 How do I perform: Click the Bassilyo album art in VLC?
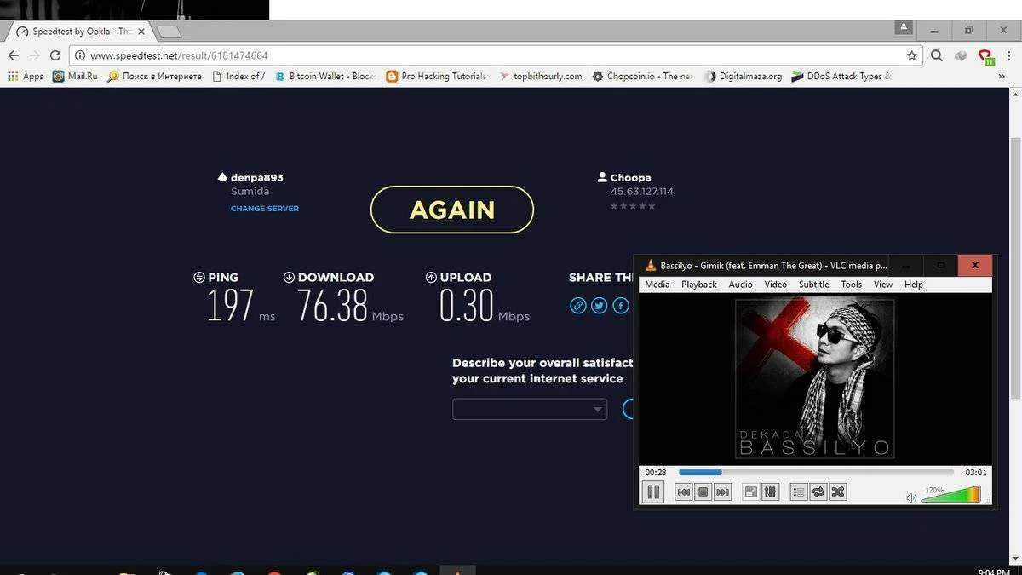click(x=815, y=378)
